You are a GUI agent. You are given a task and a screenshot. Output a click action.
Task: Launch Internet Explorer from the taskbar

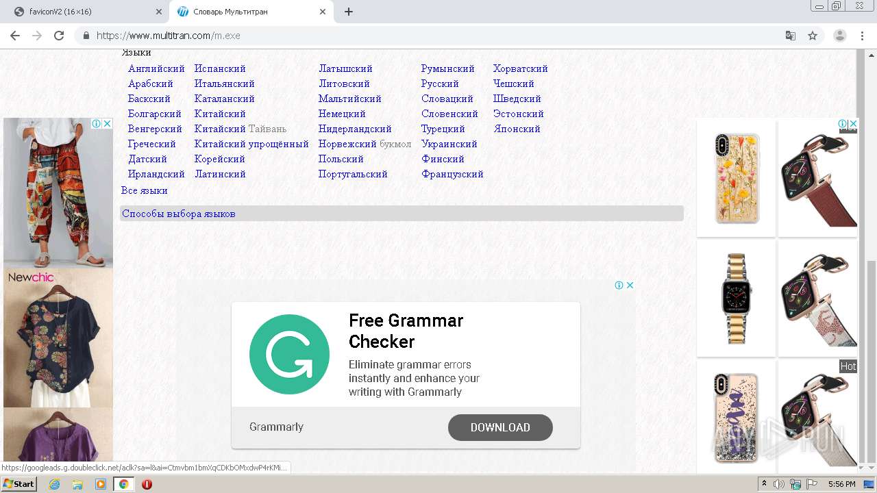pyautogui.click(x=54, y=484)
